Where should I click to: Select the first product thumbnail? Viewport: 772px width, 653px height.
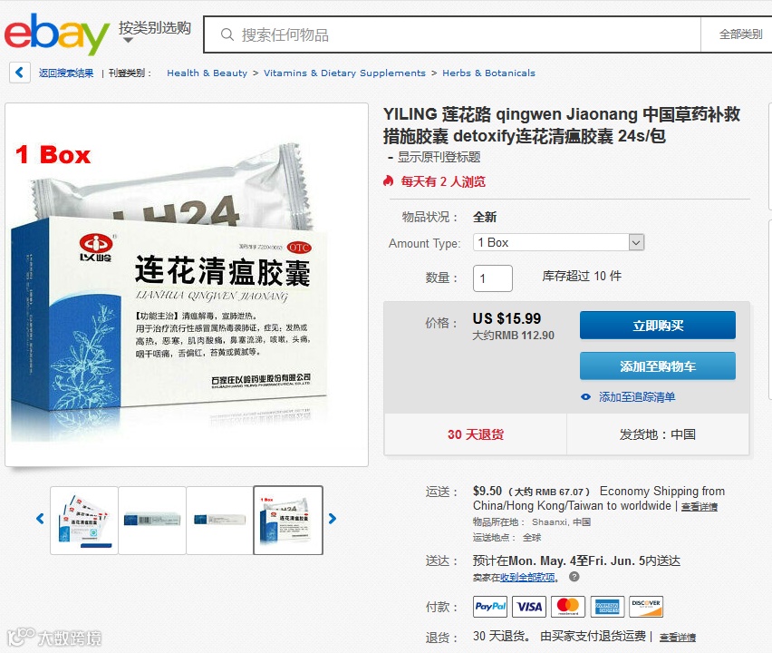point(84,521)
